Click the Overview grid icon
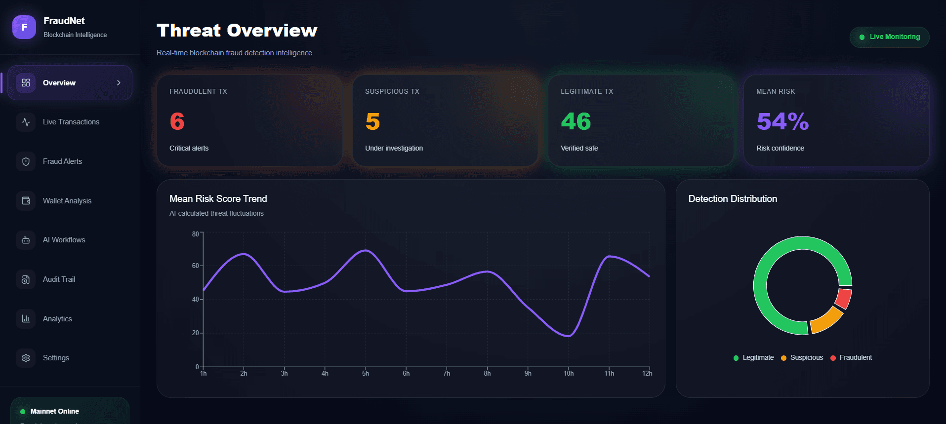 point(26,83)
